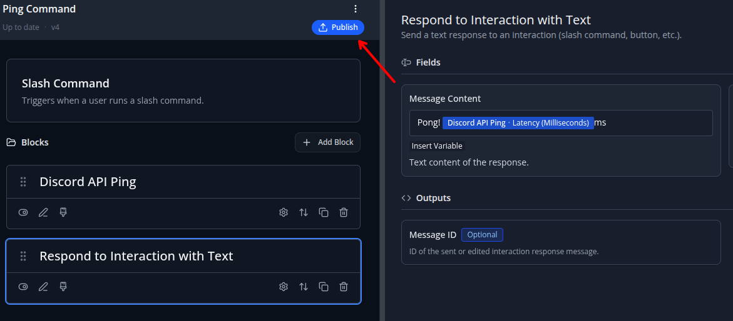Select the Respond to Interaction with Text block title
This screenshot has width=733, height=321.
[136, 256]
